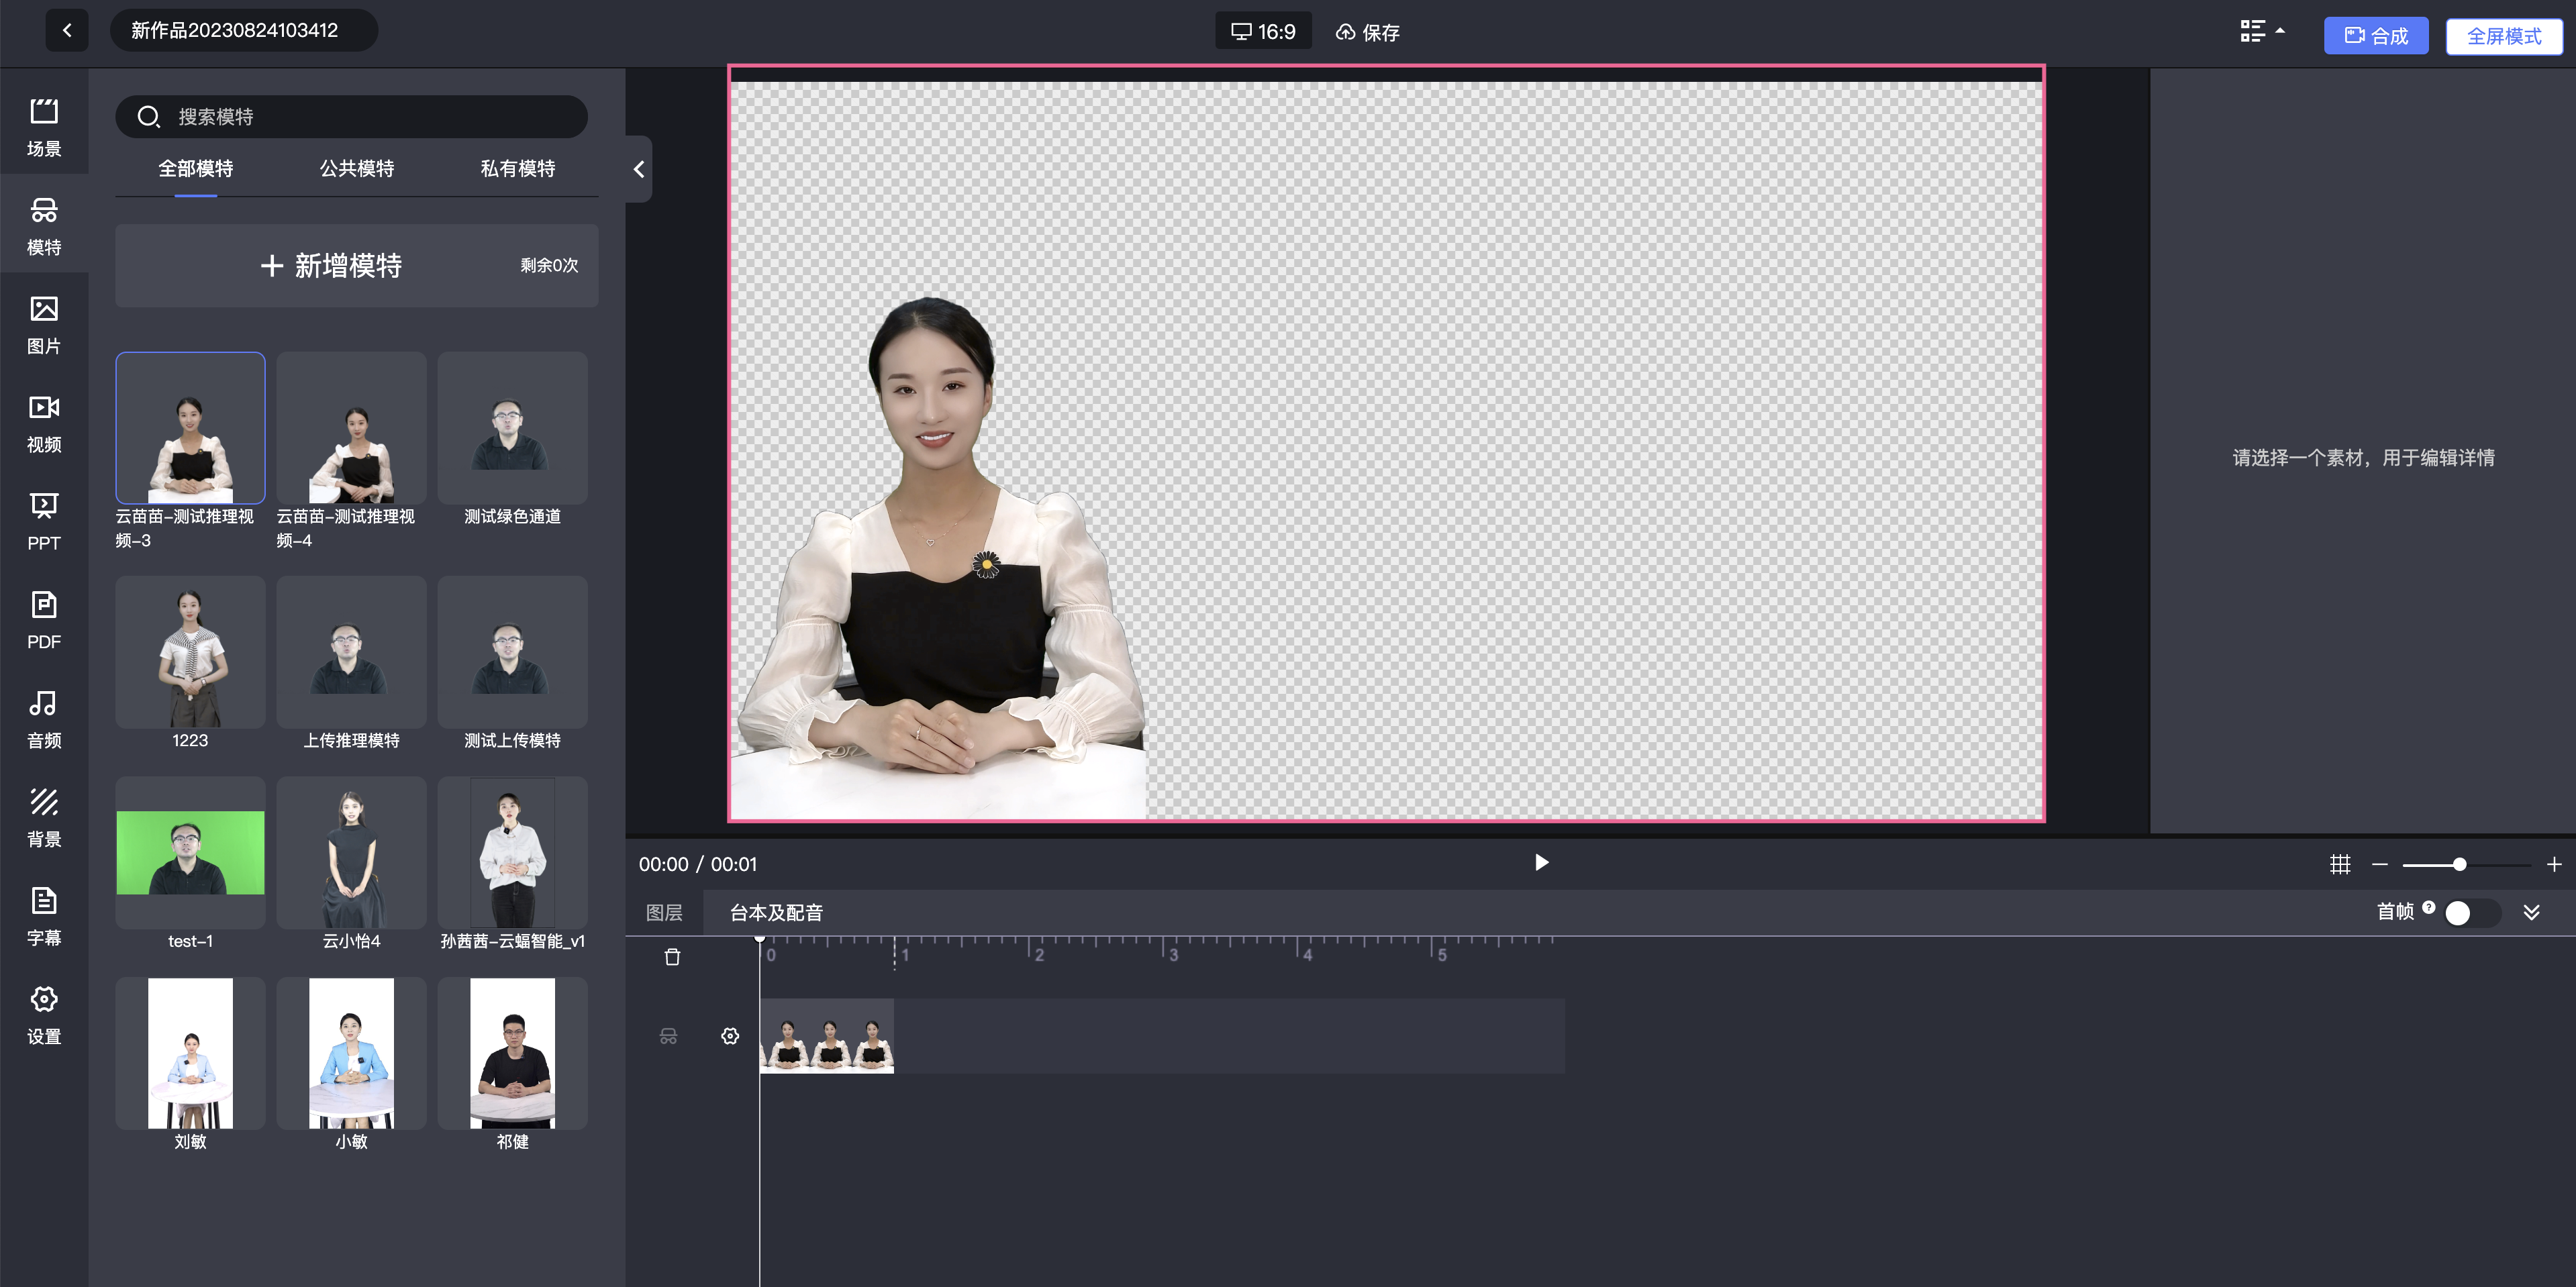
Task: Switch to 公共模特 tab
Action: pos(357,168)
